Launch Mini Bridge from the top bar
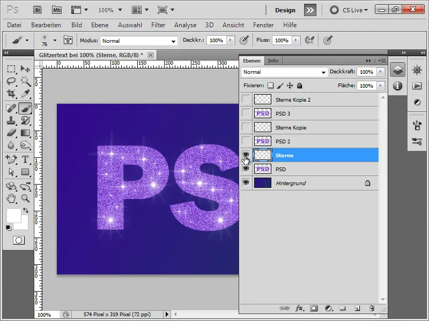 tap(57, 10)
